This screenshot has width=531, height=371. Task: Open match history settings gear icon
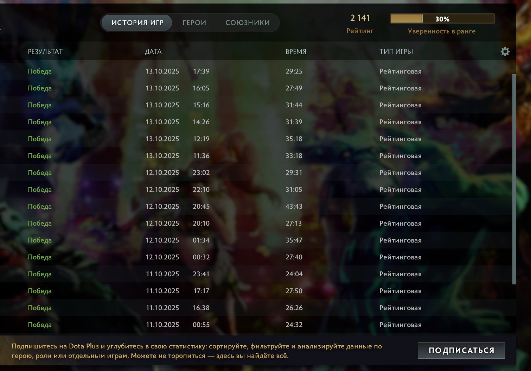pyautogui.click(x=505, y=51)
